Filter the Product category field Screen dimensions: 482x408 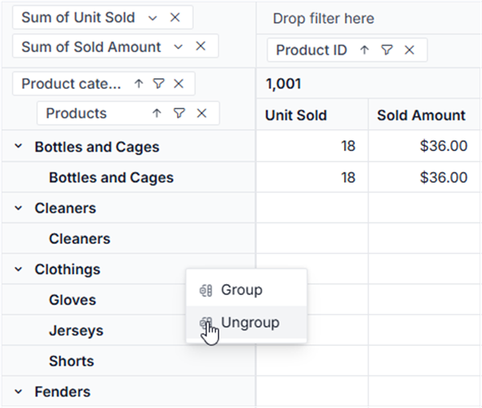pyautogui.click(x=158, y=83)
